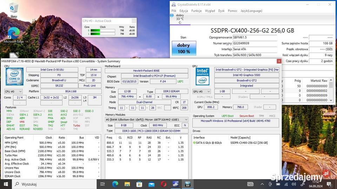
Task: Open the Funkcje menu in CrystalDiskInfo
Action: click(x=197, y=11)
